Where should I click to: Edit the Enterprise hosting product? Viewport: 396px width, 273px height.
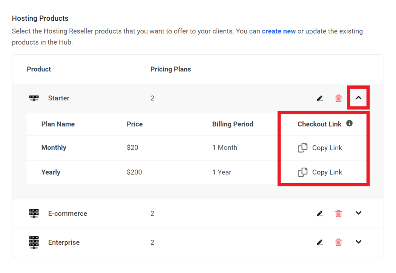click(x=320, y=242)
